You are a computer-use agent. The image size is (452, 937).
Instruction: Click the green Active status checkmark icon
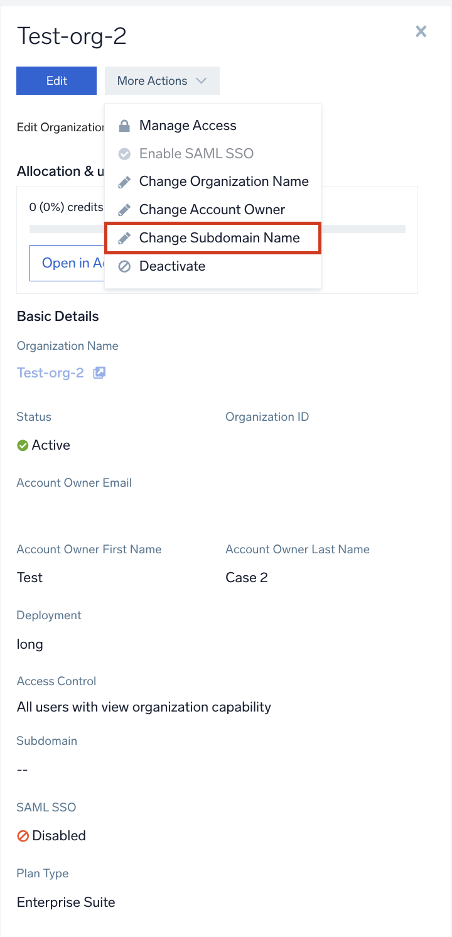(x=23, y=445)
